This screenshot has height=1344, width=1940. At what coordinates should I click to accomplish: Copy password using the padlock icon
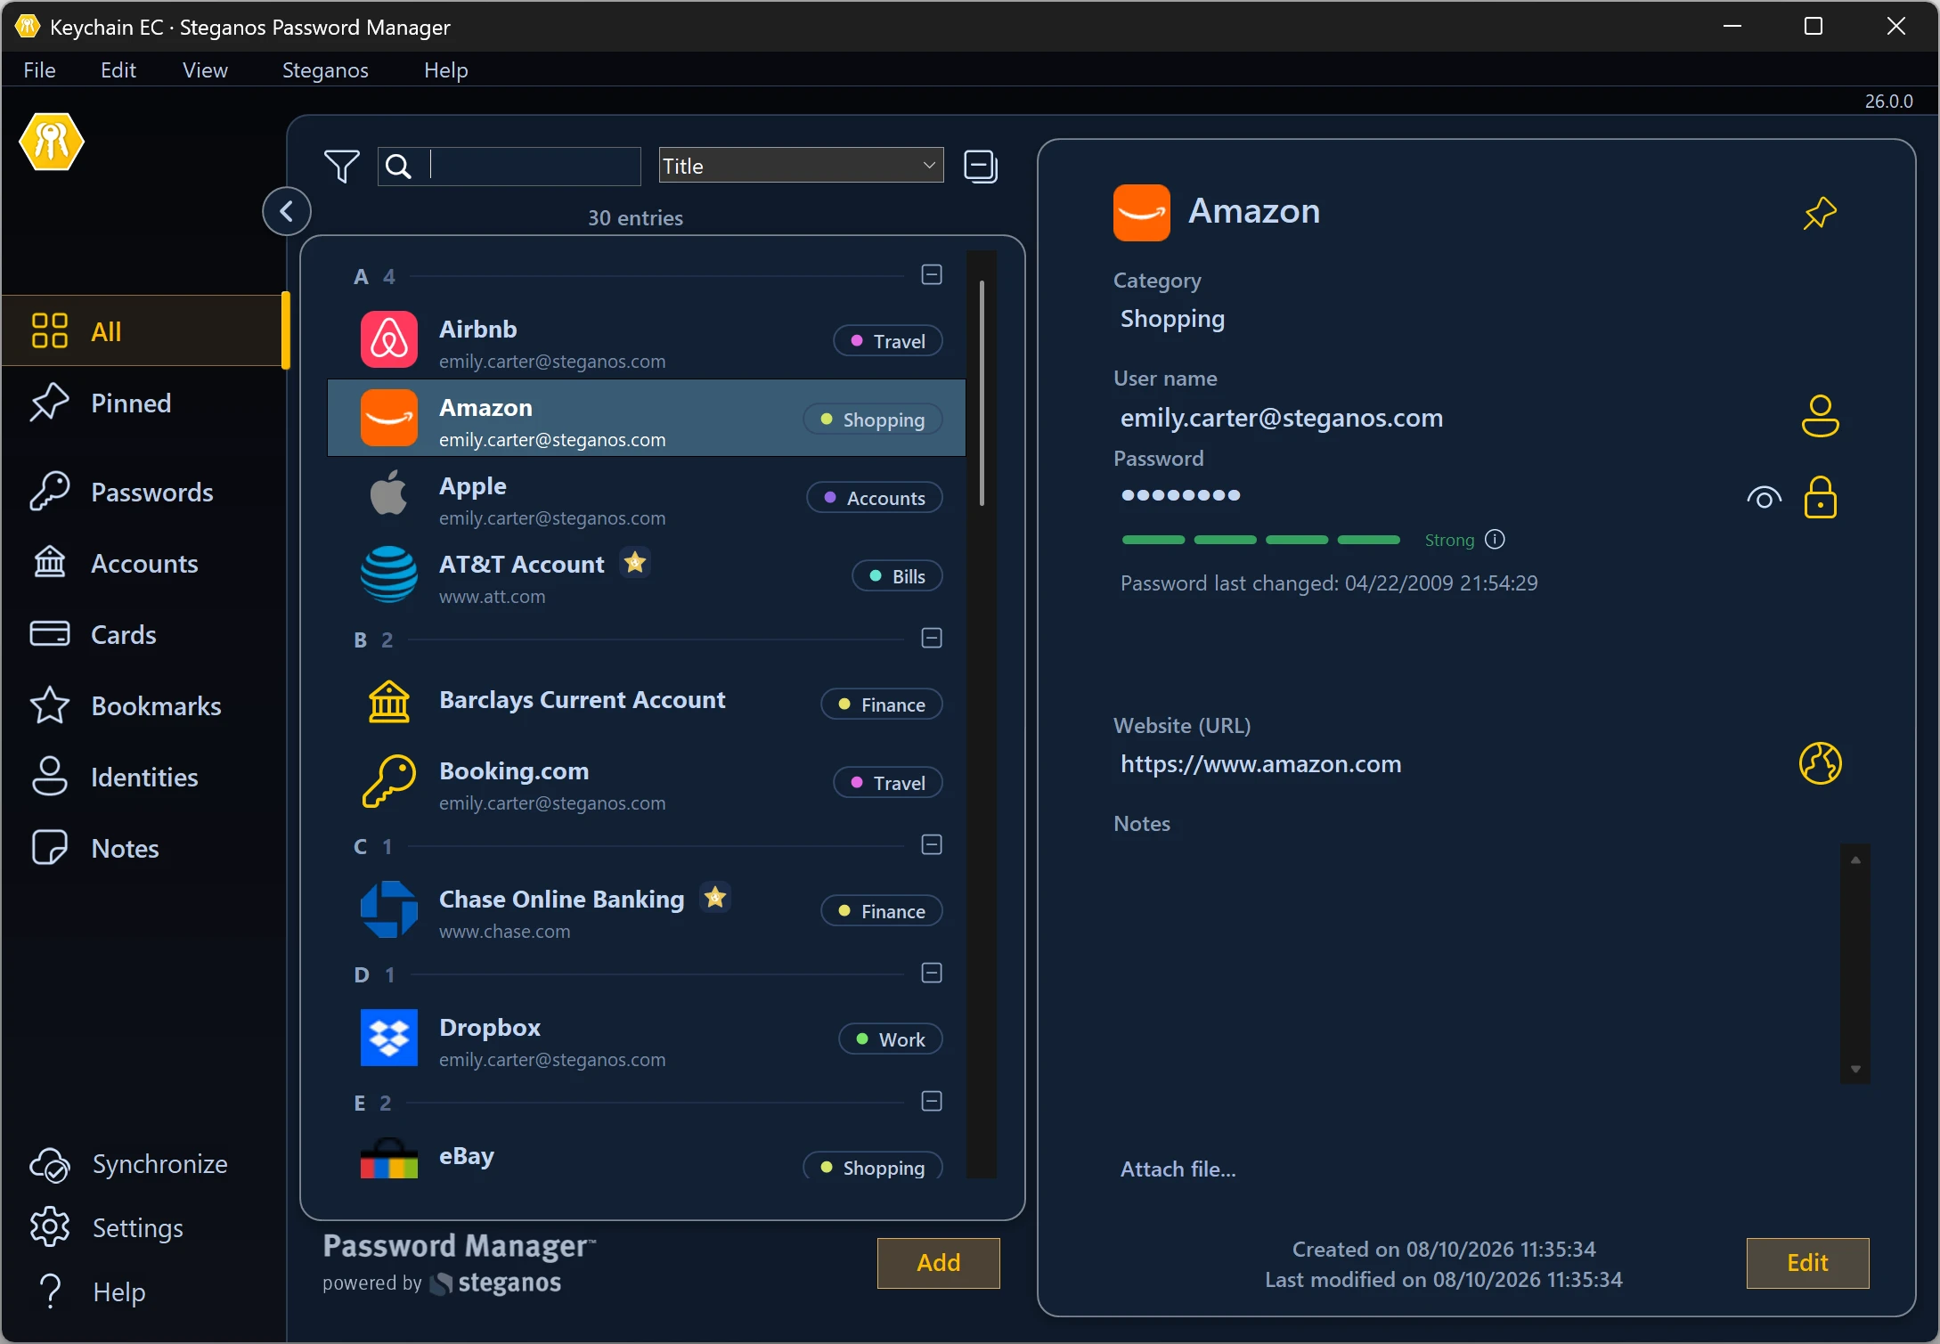point(1820,497)
